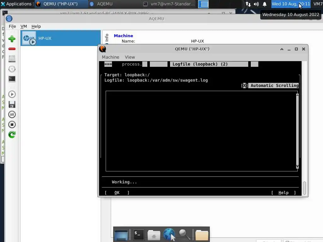323x242 pixels.
Task: Click the HP-UX name value in the Machine info
Action: point(197,41)
